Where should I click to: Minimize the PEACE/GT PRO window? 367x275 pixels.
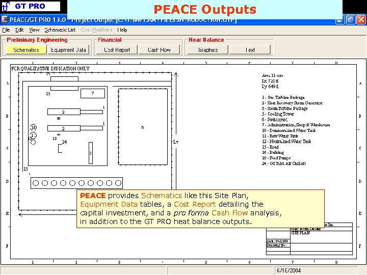click(x=339, y=20)
